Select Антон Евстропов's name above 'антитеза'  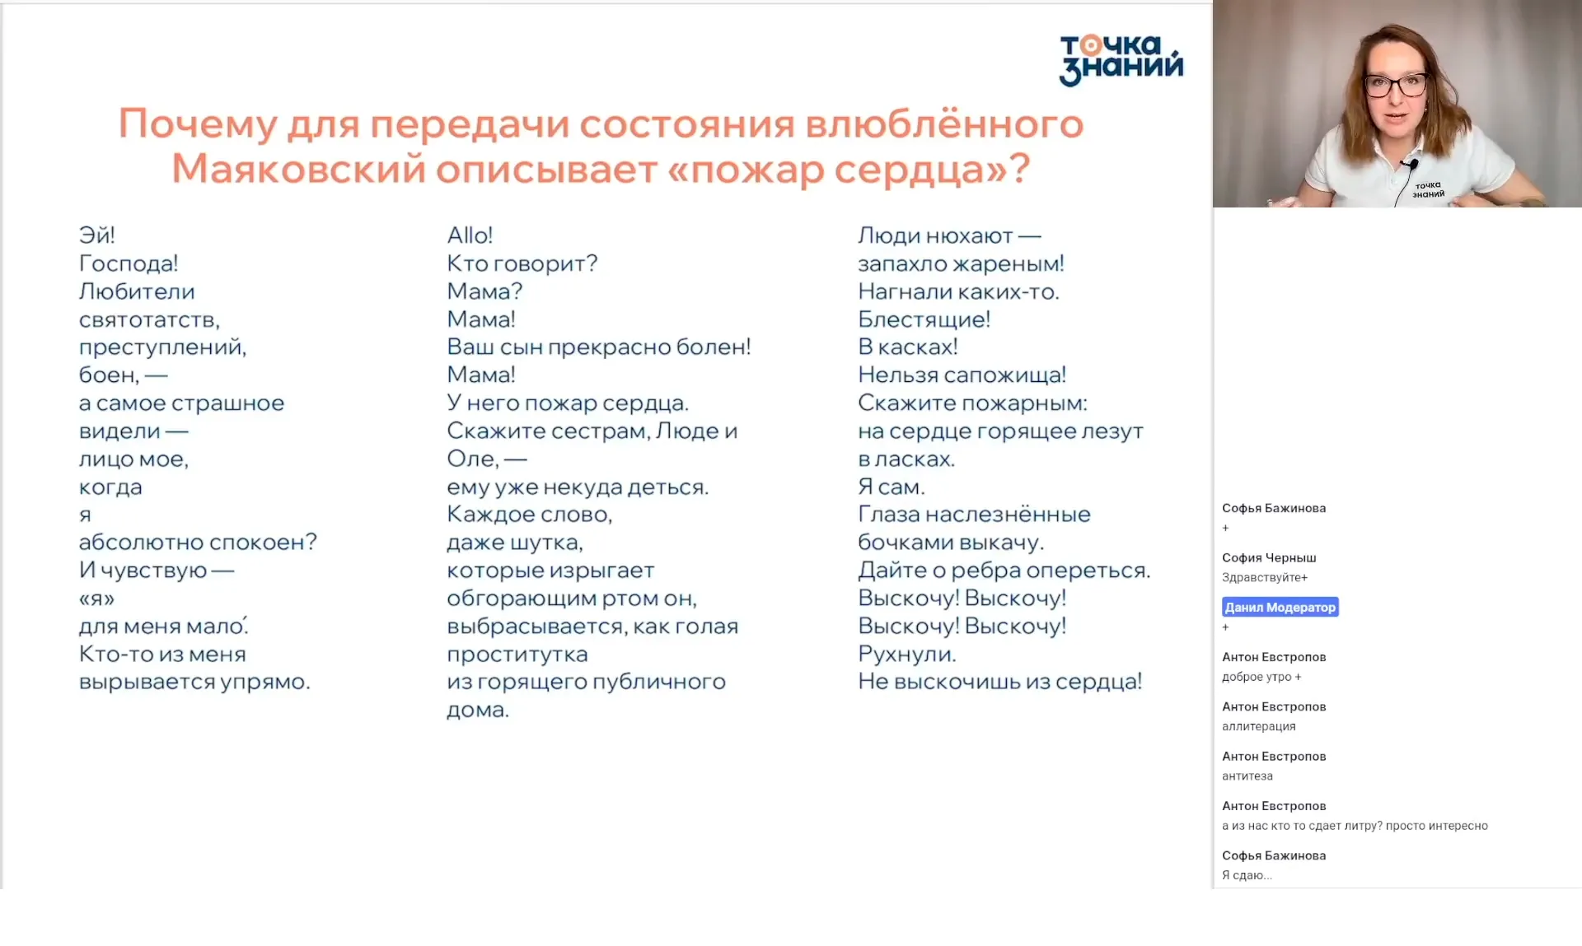pyautogui.click(x=1274, y=756)
